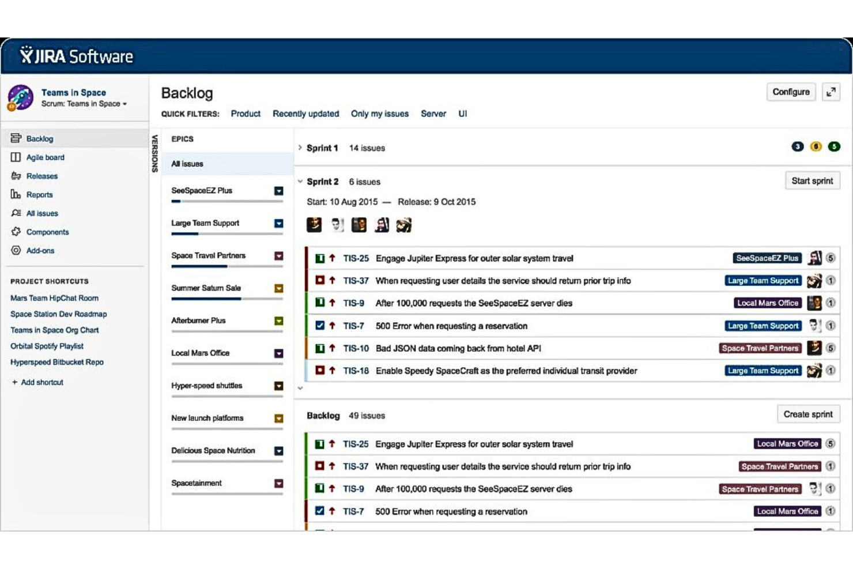Click the Create sprint button
Image resolution: width=853 pixels, height=569 pixels.
coord(808,414)
